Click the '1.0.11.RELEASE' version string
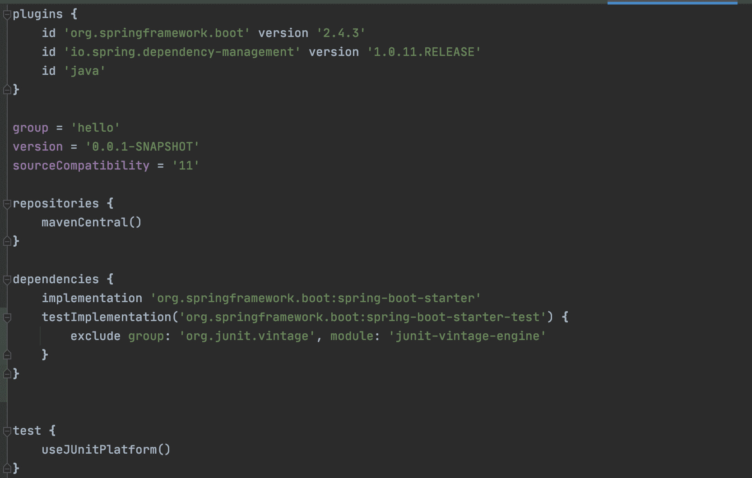 tap(424, 52)
